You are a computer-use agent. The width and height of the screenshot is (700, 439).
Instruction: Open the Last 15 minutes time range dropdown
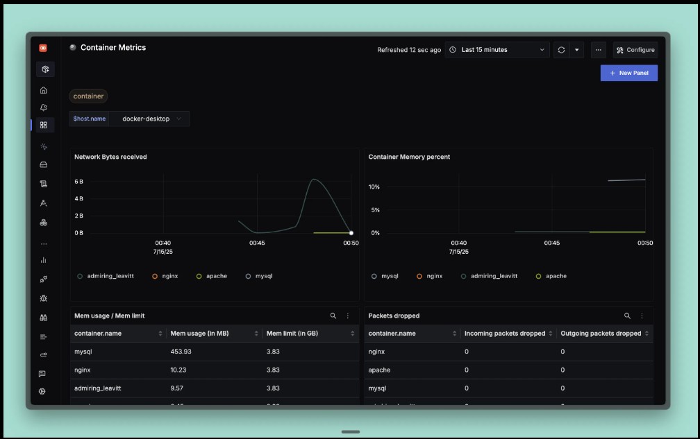(x=497, y=50)
